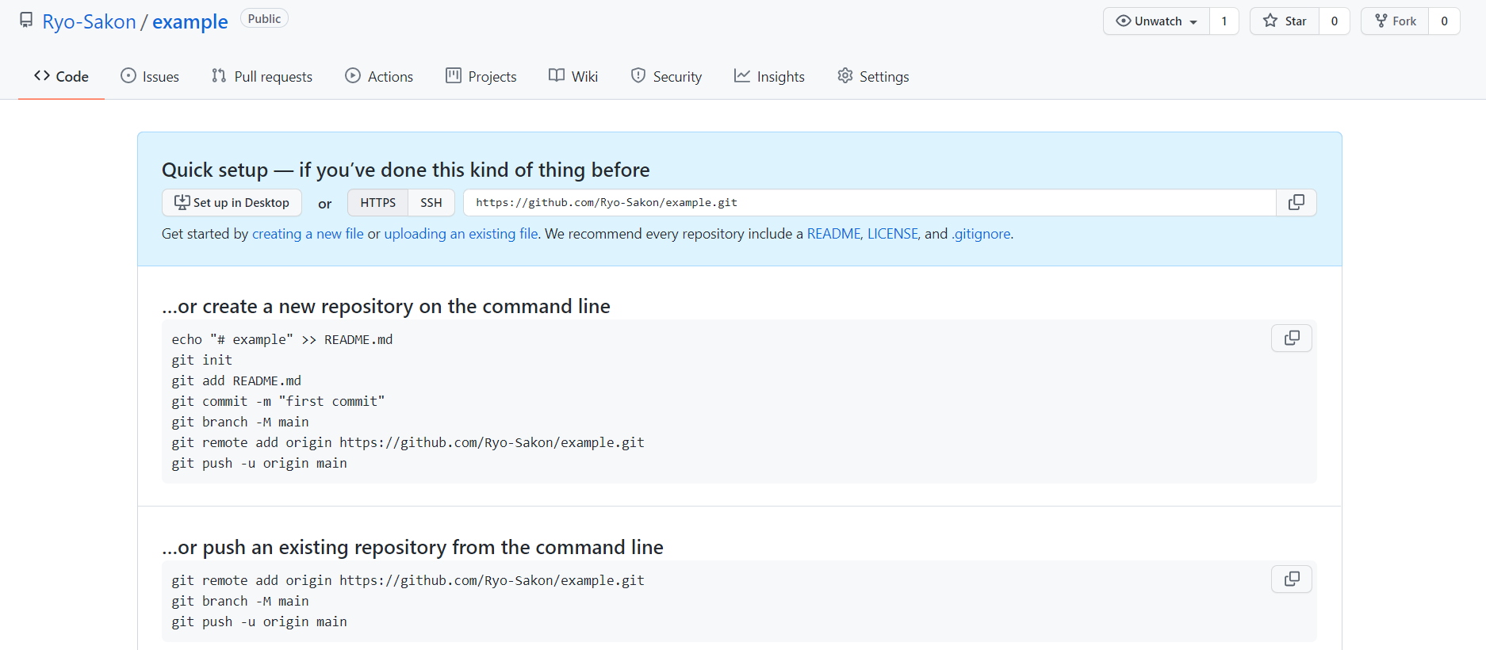Open the .gitignore recommendation link

click(981, 234)
